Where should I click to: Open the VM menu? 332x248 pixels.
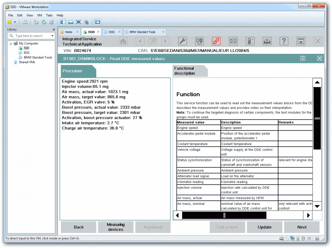click(x=39, y=15)
